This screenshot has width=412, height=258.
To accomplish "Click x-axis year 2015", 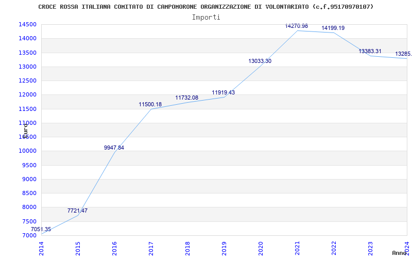I will pos(78,249).
